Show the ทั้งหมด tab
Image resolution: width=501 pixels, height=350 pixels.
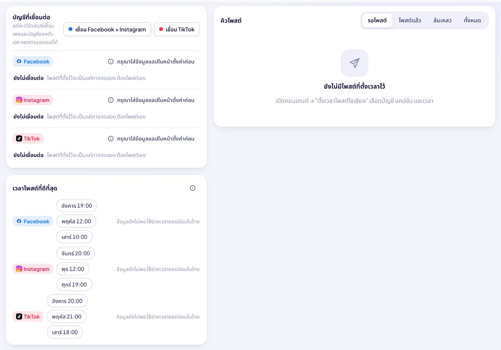click(472, 20)
